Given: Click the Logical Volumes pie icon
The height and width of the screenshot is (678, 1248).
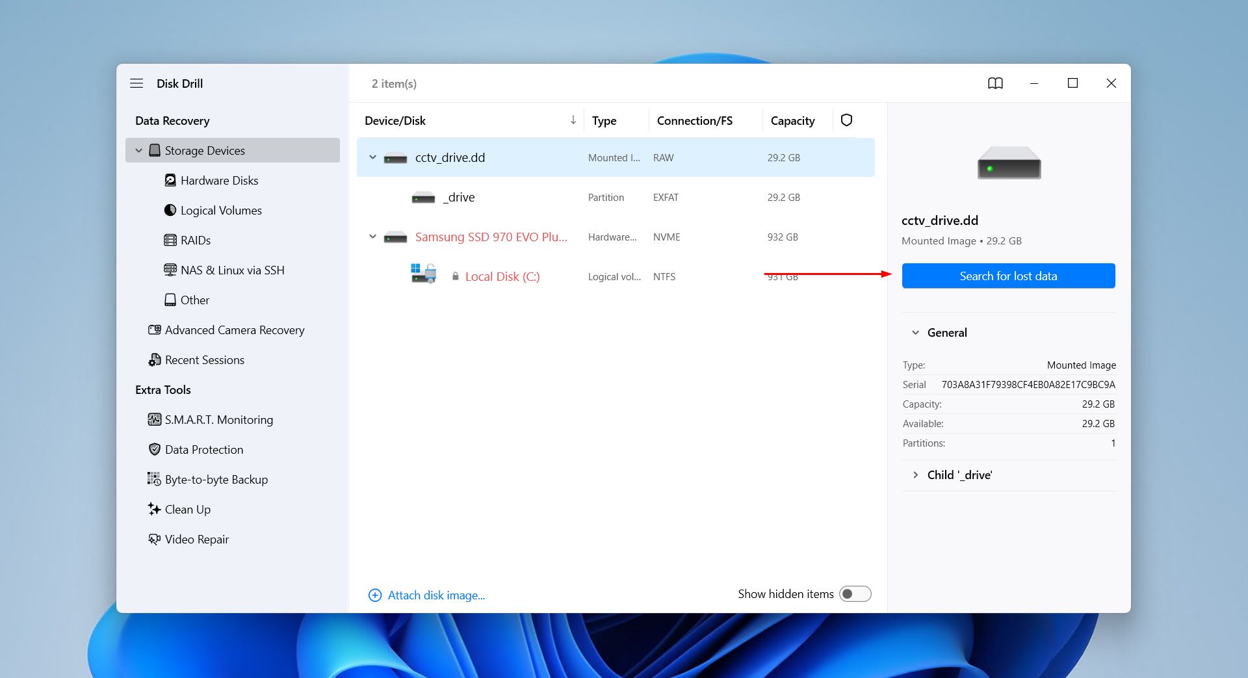Looking at the screenshot, I should tap(170, 210).
